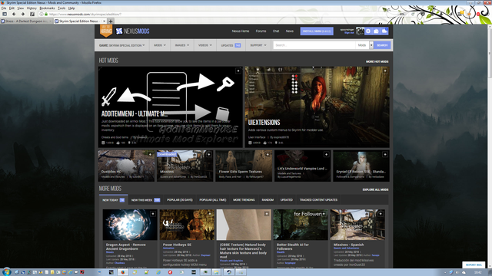The height and width of the screenshot is (276, 492).
Task: Select the New This Week tab
Action: (145, 200)
